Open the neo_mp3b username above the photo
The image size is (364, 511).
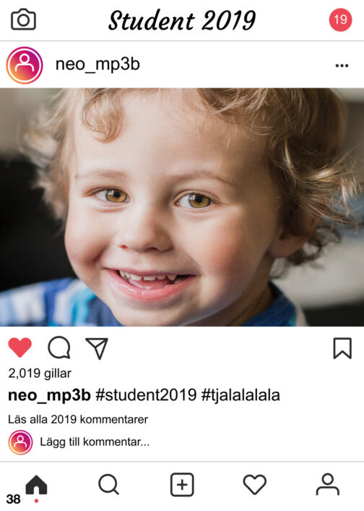point(97,64)
